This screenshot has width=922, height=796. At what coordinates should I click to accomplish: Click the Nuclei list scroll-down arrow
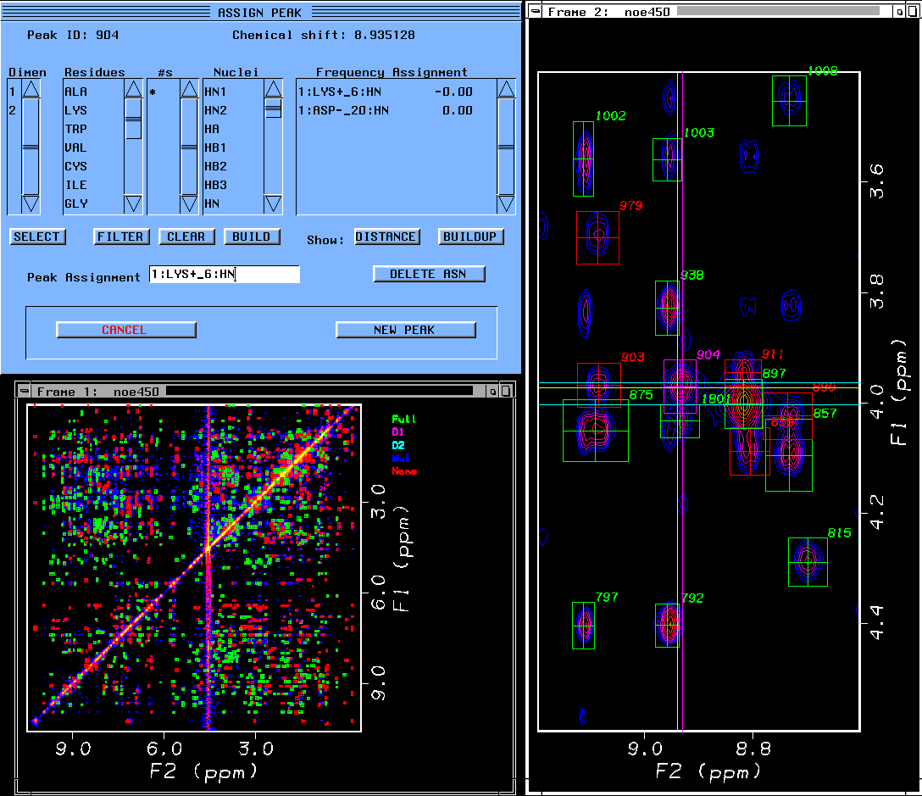point(273,203)
